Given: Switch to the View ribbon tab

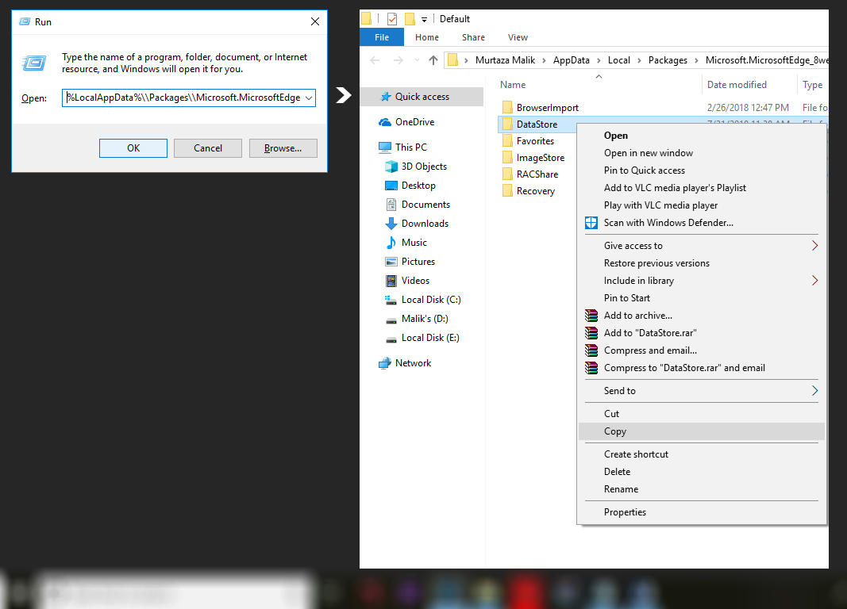Looking at the screenshot, I should [518, 37].
